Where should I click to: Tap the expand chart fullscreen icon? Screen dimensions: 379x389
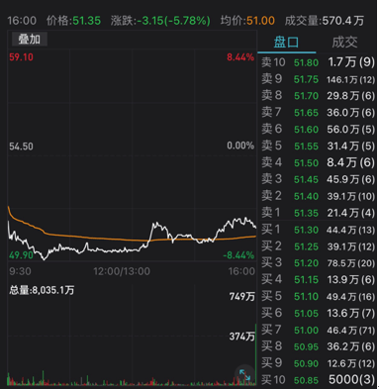[x=244, y=374]
